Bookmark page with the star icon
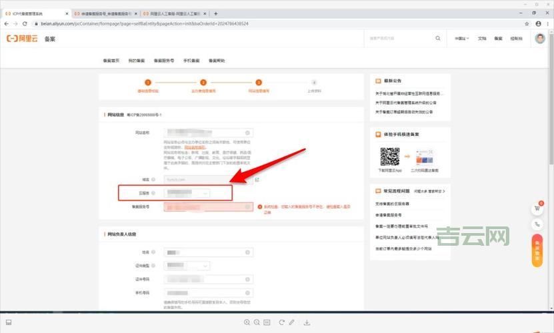Screen dimensions: 554x333 coord(527,23)
